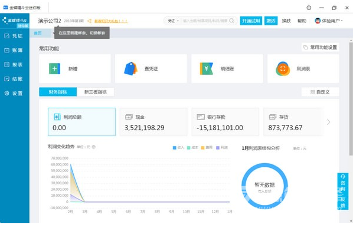Open the 凭证 voucher sidebar icon

tap(6, 36)
